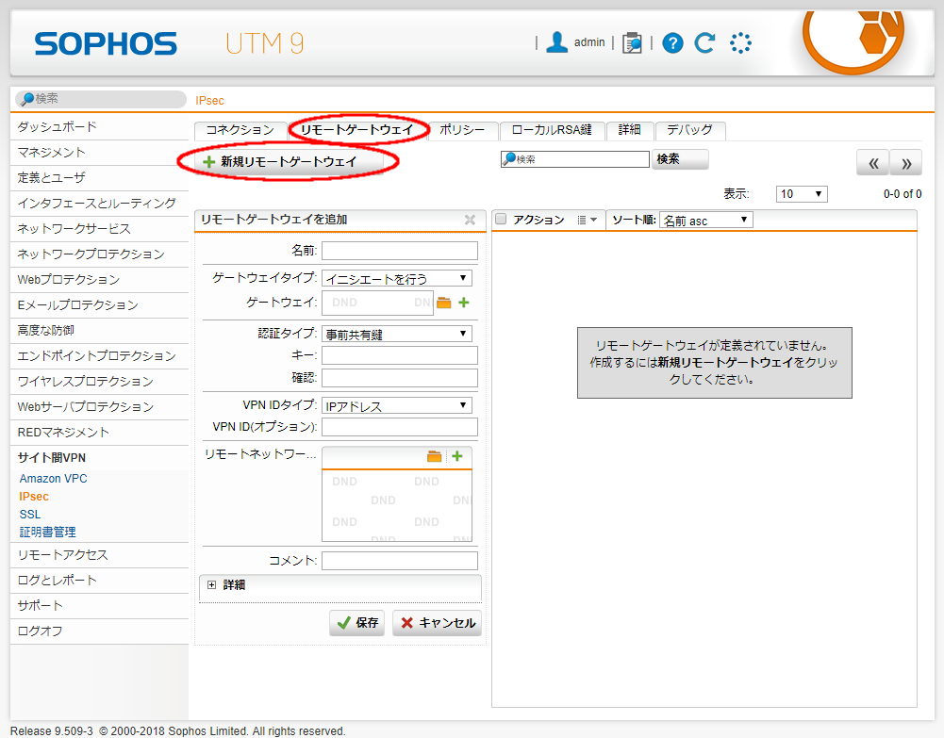The image size is (944, 738).
Task: Toggle the アクション select-all checkbox
Action: [x=501, y=220]
